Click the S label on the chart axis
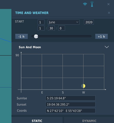 [63, 93]
